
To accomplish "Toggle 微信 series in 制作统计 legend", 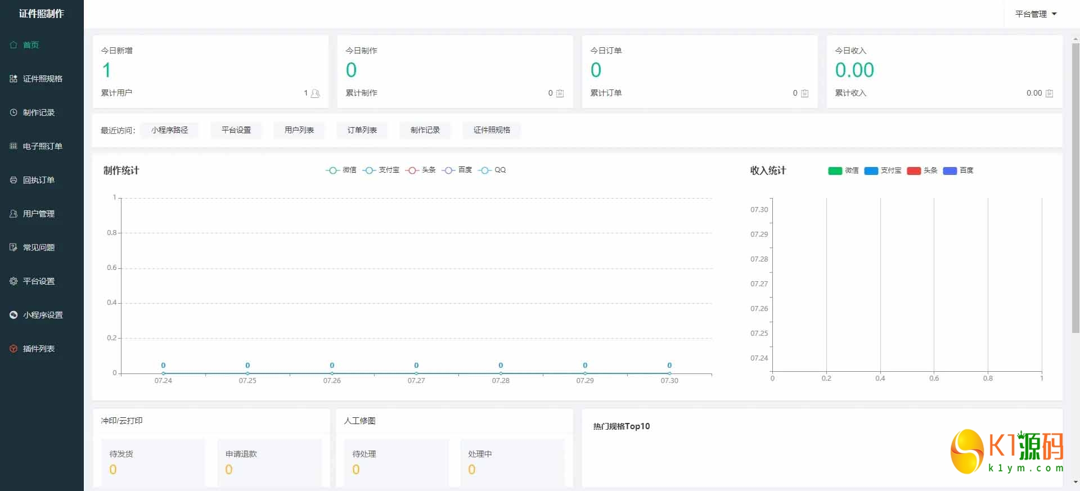I will (341, 170).
